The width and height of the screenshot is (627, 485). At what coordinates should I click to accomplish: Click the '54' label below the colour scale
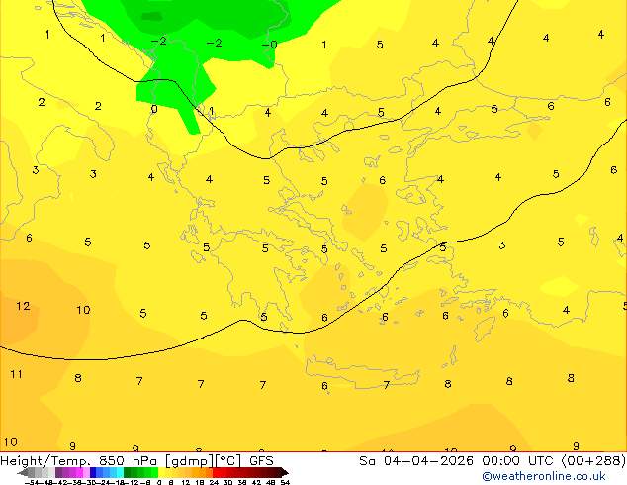285,483
